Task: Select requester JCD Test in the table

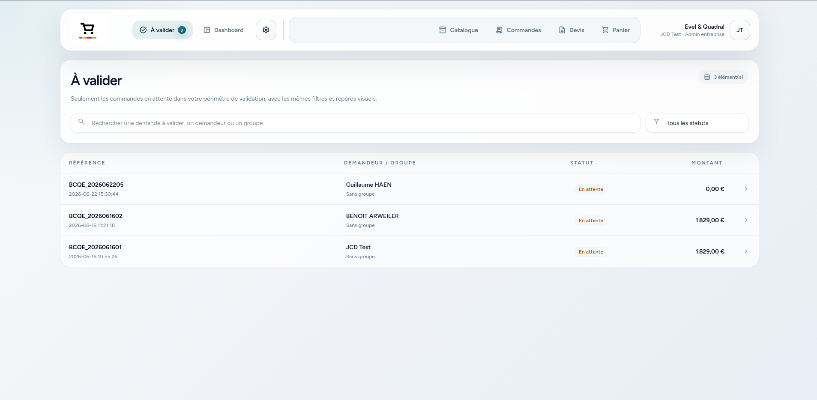Action: [358, 247]
